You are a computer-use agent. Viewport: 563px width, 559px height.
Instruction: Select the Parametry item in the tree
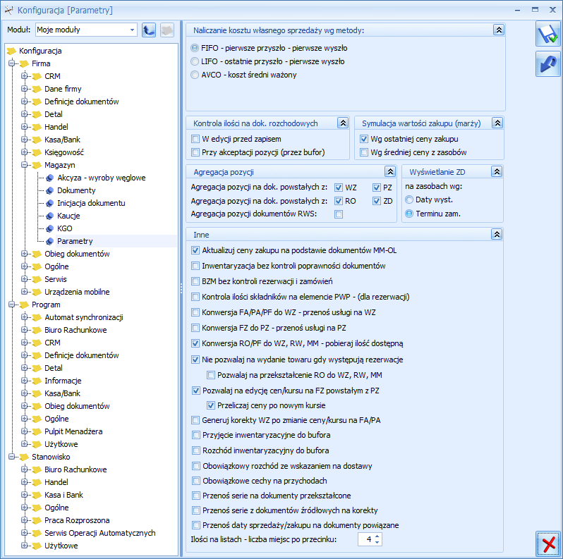tap(75, 241)
